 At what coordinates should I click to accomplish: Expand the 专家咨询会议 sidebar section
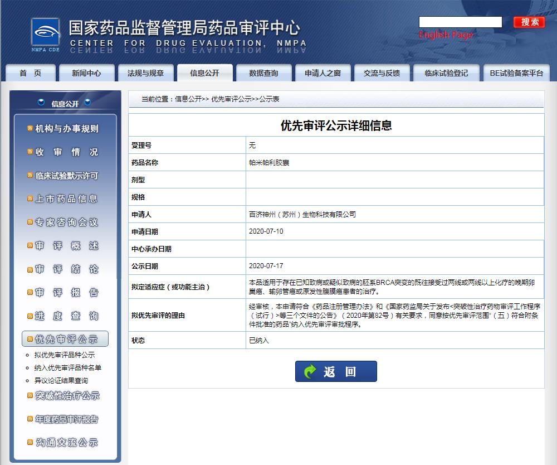tap(66, 222)
